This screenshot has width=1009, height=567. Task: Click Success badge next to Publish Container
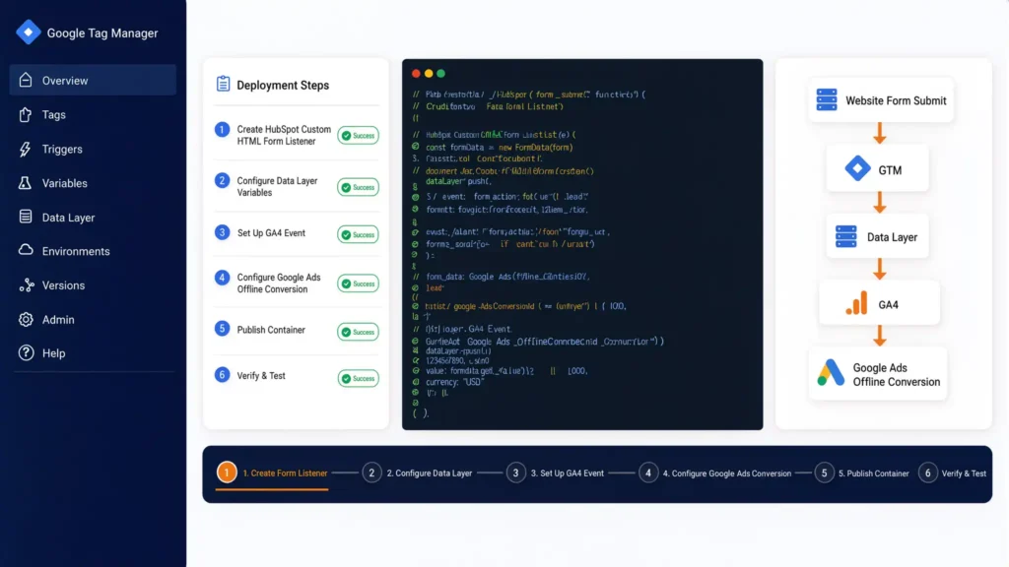[358, 332]
